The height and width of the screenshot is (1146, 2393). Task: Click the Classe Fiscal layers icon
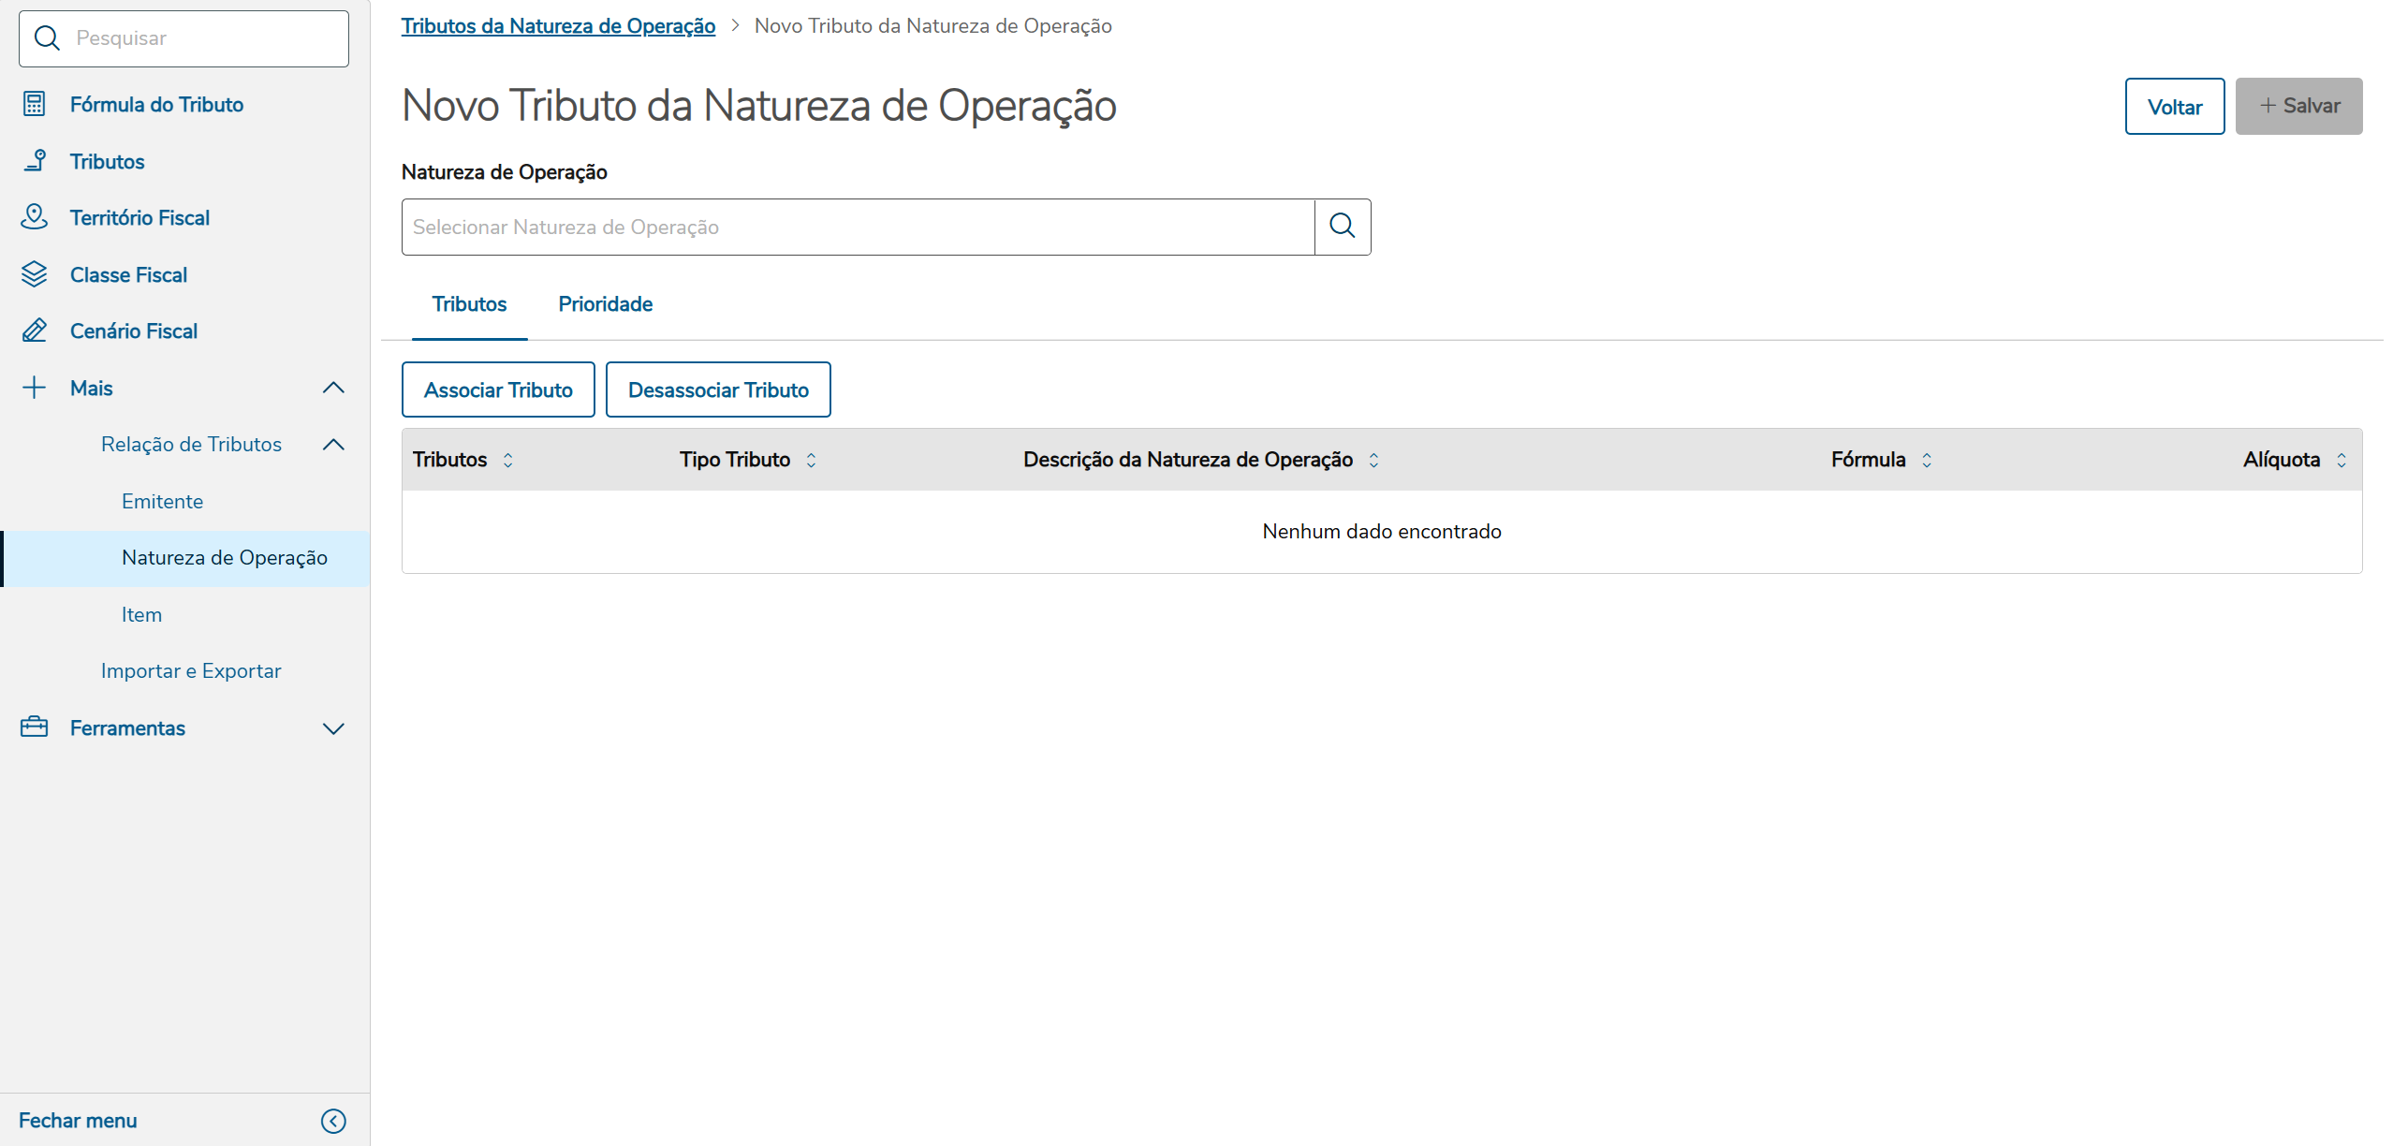34,274
